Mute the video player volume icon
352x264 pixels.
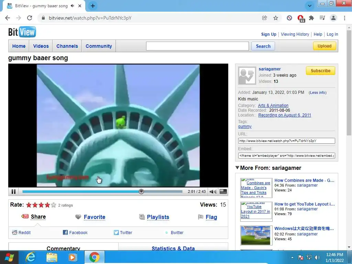(x=212, y=191)
